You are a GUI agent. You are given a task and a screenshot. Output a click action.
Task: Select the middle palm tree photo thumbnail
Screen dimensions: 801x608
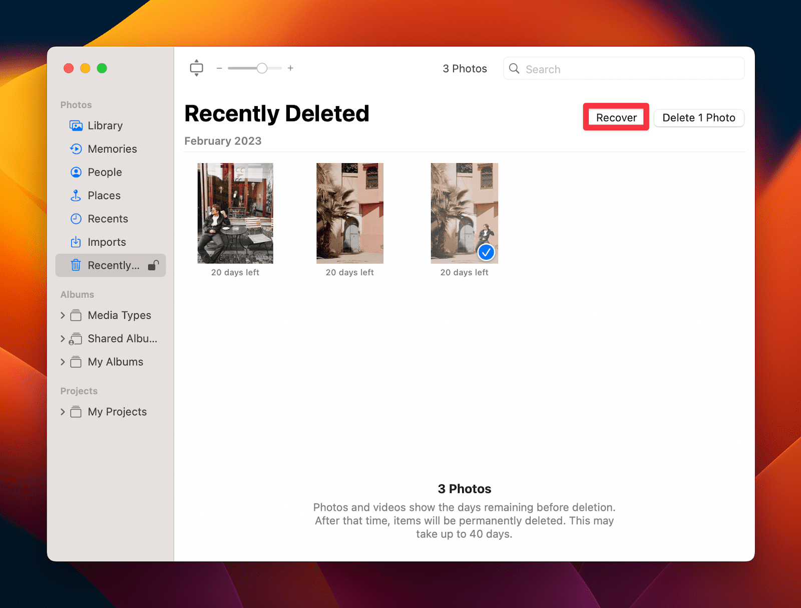click(x=350, y=213)
